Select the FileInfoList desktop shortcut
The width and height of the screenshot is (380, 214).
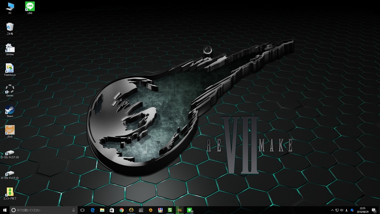coord(10,70)
